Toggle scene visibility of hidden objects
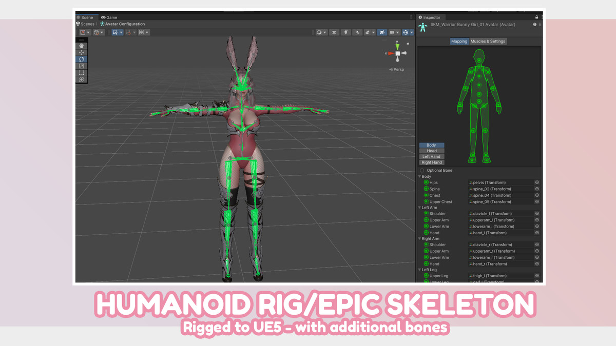 click(x=382, y=32)
